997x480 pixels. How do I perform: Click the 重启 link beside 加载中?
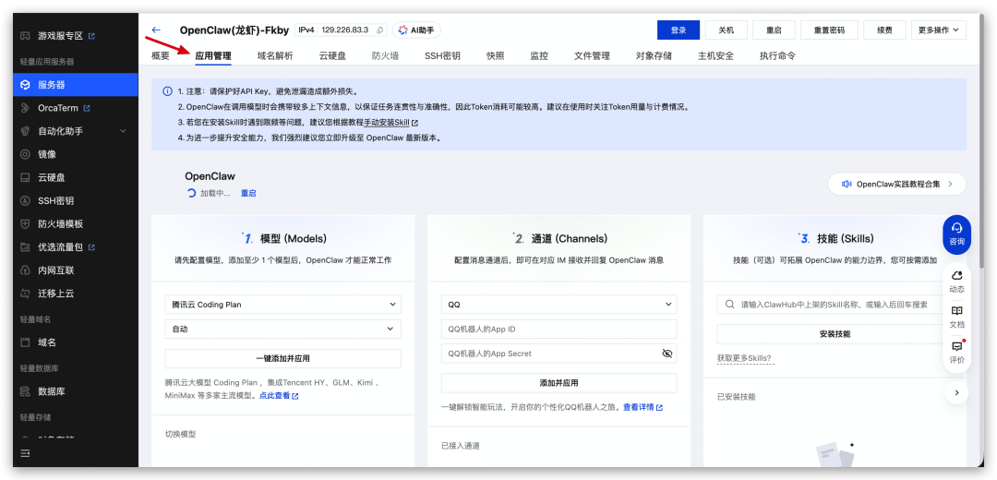(248, 193)
